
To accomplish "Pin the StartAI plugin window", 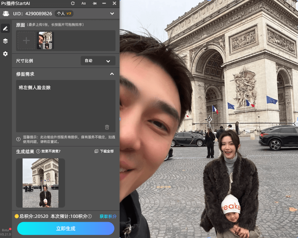I will click(x=95, y=3).
